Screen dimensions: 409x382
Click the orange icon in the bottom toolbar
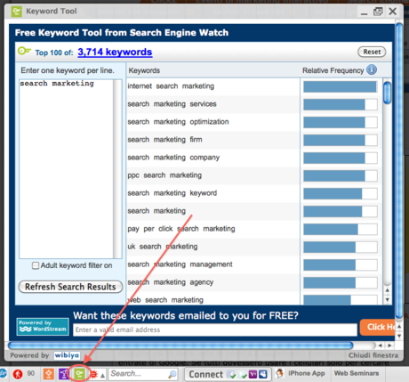[49, 374]
